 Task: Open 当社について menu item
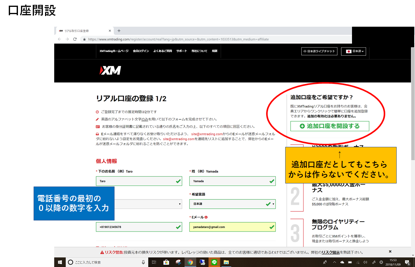click(x=199, y=51)
